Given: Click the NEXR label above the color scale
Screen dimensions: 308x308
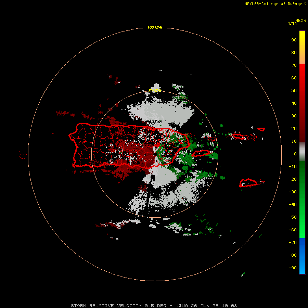Looking at the screenshot, I should 300,21.
